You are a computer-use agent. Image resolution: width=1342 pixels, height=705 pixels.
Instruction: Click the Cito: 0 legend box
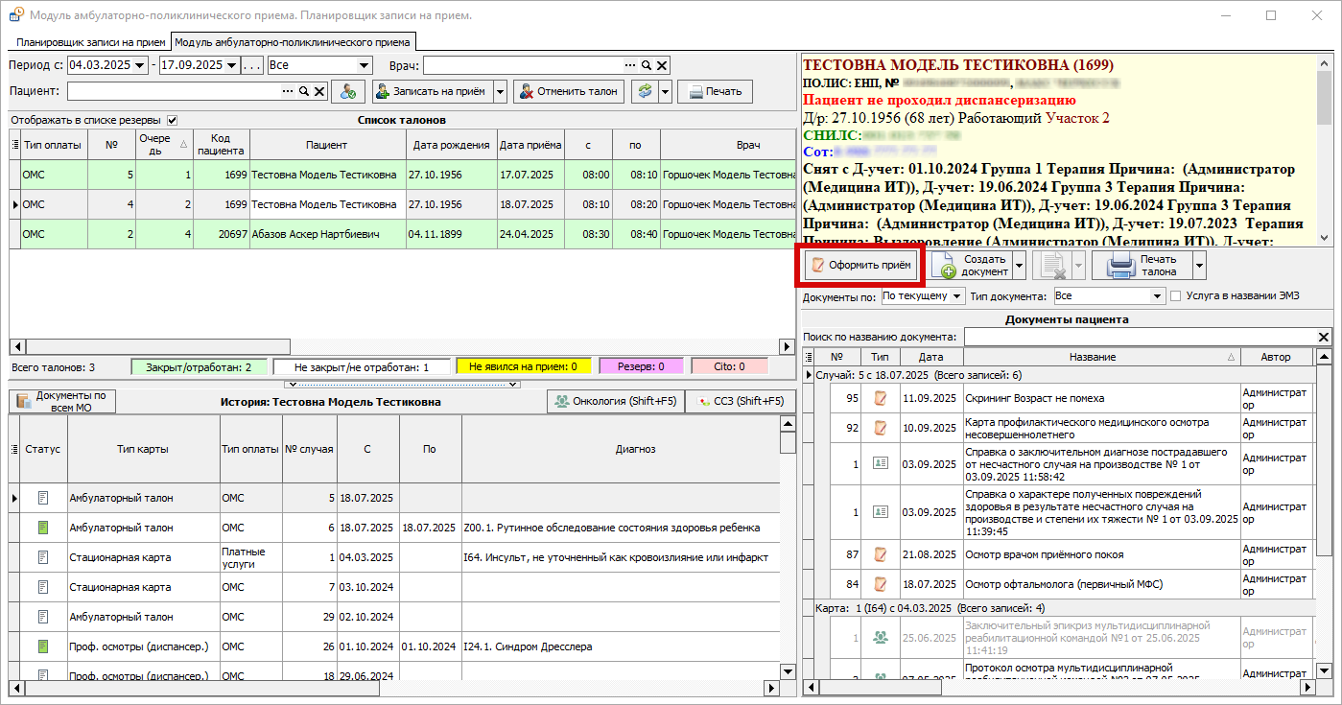729,366
